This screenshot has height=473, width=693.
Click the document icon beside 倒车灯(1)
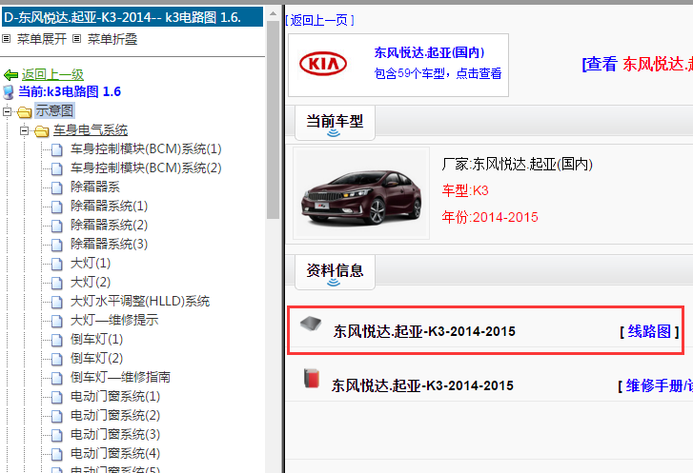pos(56,340)
